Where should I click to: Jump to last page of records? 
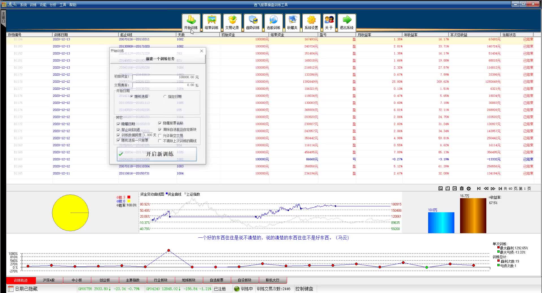[x=500, y=189]
